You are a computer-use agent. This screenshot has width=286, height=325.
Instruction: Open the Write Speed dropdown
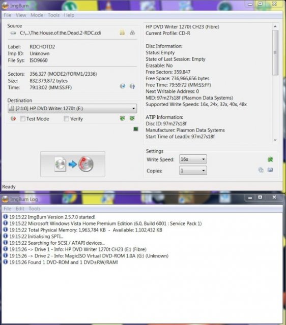(193, 159)
